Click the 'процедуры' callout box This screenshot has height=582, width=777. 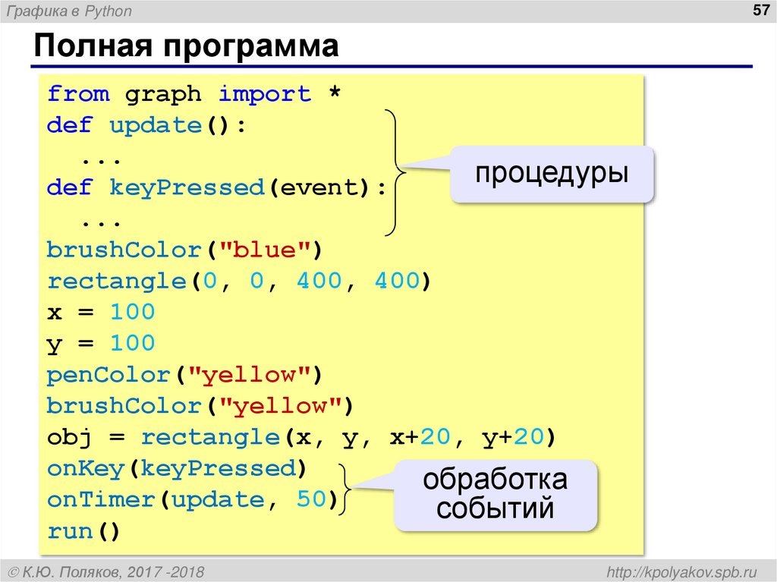coord(552,174)
